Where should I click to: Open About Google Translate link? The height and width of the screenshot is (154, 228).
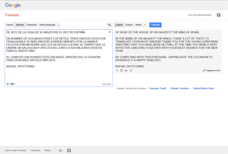pyautogui.click(x=15, y=150)
